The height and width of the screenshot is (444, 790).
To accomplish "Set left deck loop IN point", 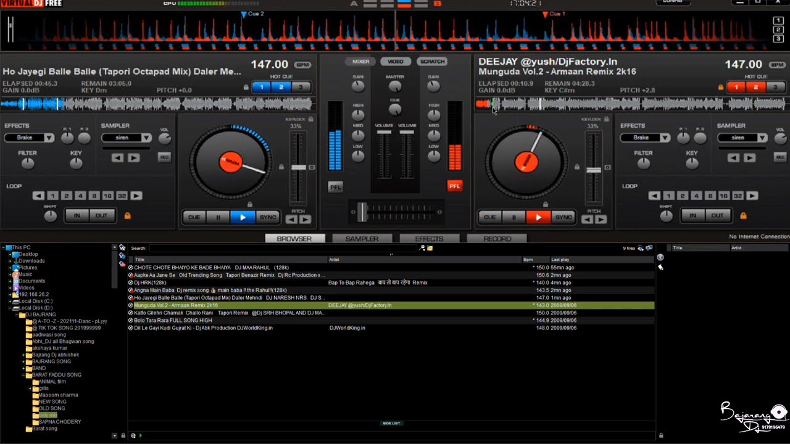I will [x=77, y=215].
